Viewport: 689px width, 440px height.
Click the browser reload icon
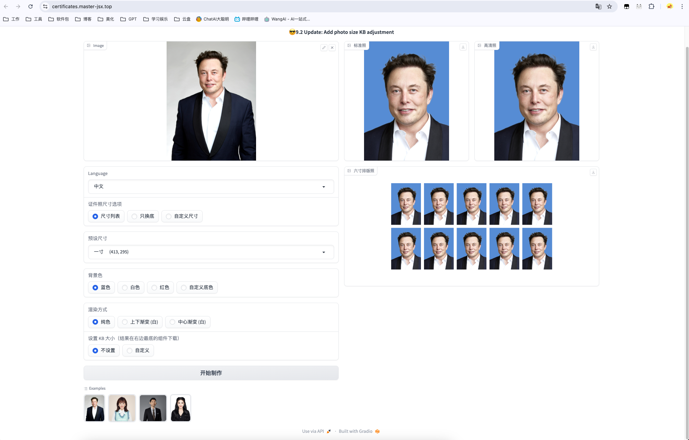[x=31, y=7]
